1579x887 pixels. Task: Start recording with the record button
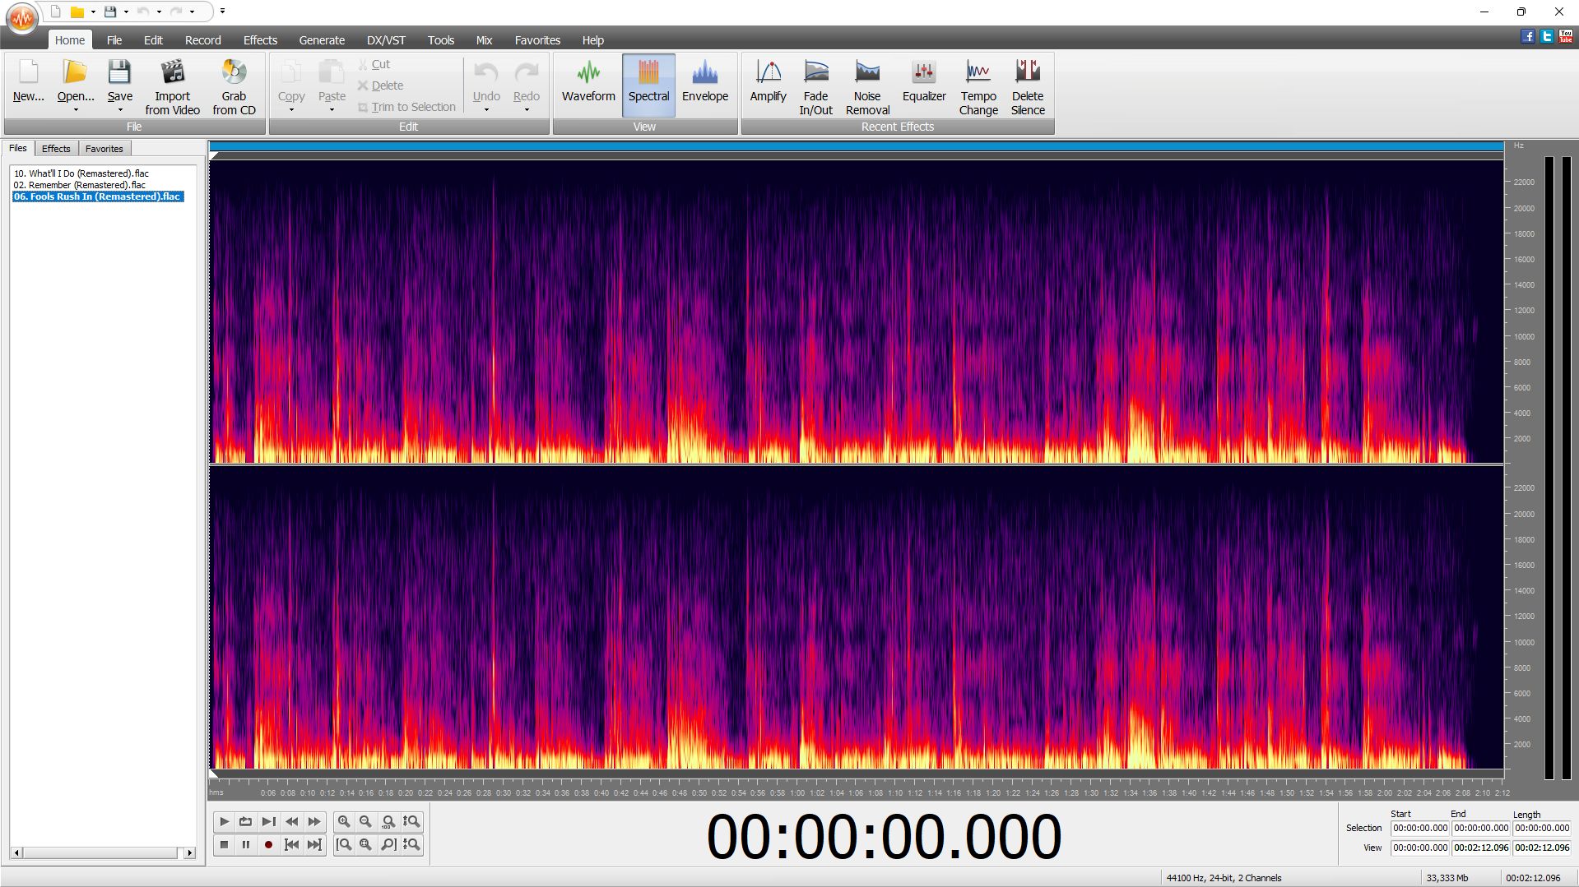[x=268, y=844]
